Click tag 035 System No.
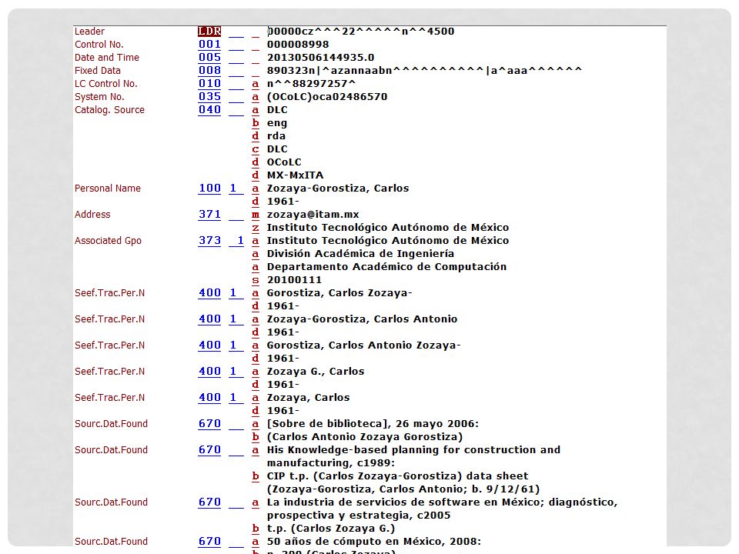This screenshot has height=554, width=739. pyautogui.click(x=209, y=97)
